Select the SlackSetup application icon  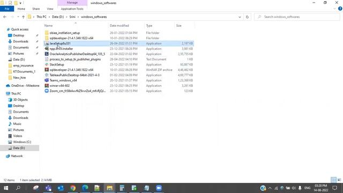(47, 64)
